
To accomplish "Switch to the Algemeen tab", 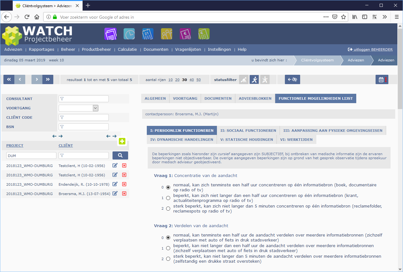I will pyautogui.click(x=155, y=98).
